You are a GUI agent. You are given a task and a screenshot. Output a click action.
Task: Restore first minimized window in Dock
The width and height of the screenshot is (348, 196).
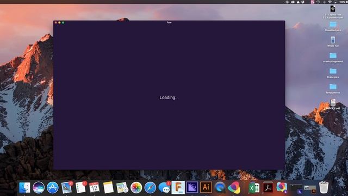click(296, 188)
